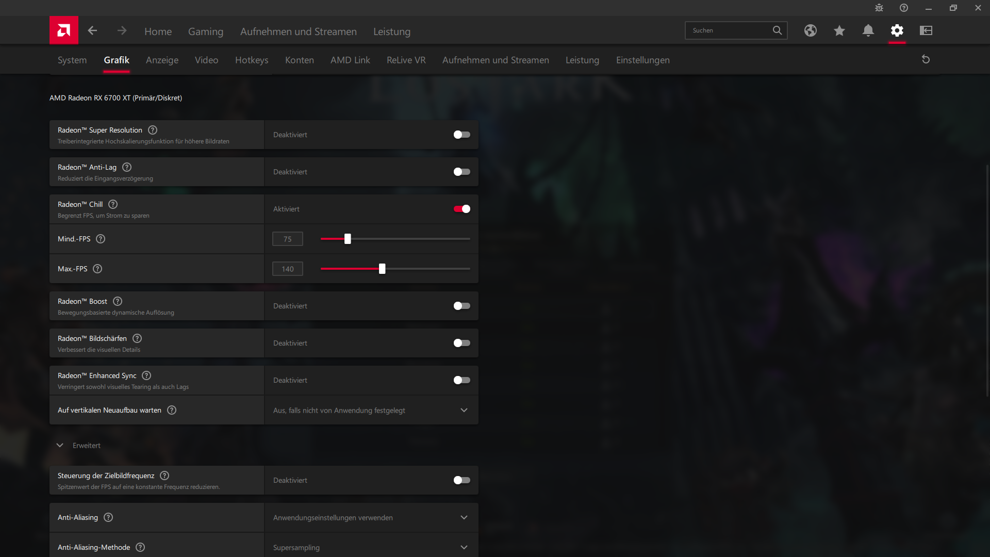The image size is (990, 557).
Task: Enable Radeon Super Resolution toggle
Action: point(461,135)
